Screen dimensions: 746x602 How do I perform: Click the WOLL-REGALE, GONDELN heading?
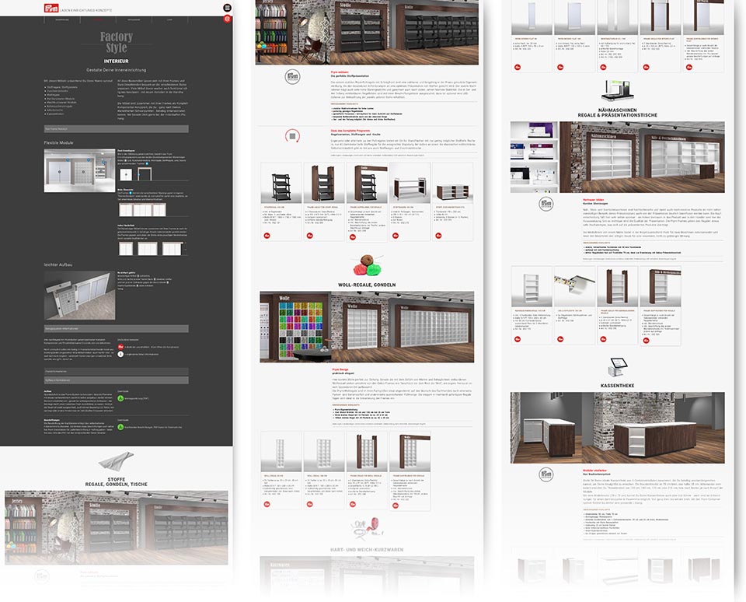pyautogui.click(x=367, y=285)
